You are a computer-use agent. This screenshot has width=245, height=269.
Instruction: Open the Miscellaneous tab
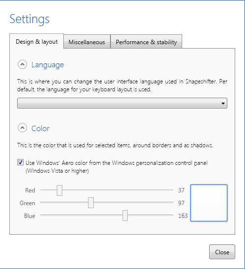(x=86, y=42)
